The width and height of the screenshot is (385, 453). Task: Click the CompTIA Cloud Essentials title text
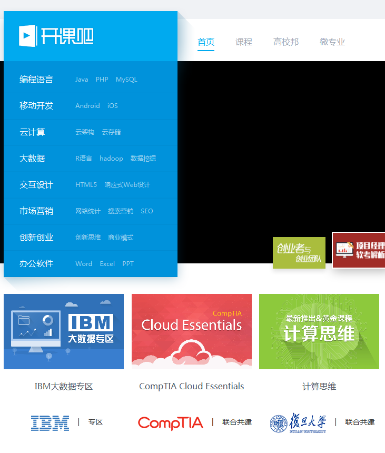(192, 386)
